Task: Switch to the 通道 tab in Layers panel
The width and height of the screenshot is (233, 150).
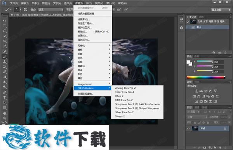Action: coord(197,107)
